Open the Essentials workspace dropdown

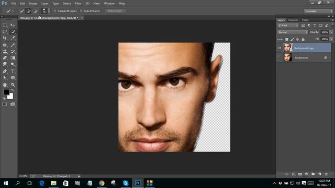(x=318, y=11)
